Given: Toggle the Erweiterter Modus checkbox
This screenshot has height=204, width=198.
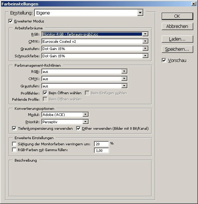Looking at the screenshot, I should [11, 21].
